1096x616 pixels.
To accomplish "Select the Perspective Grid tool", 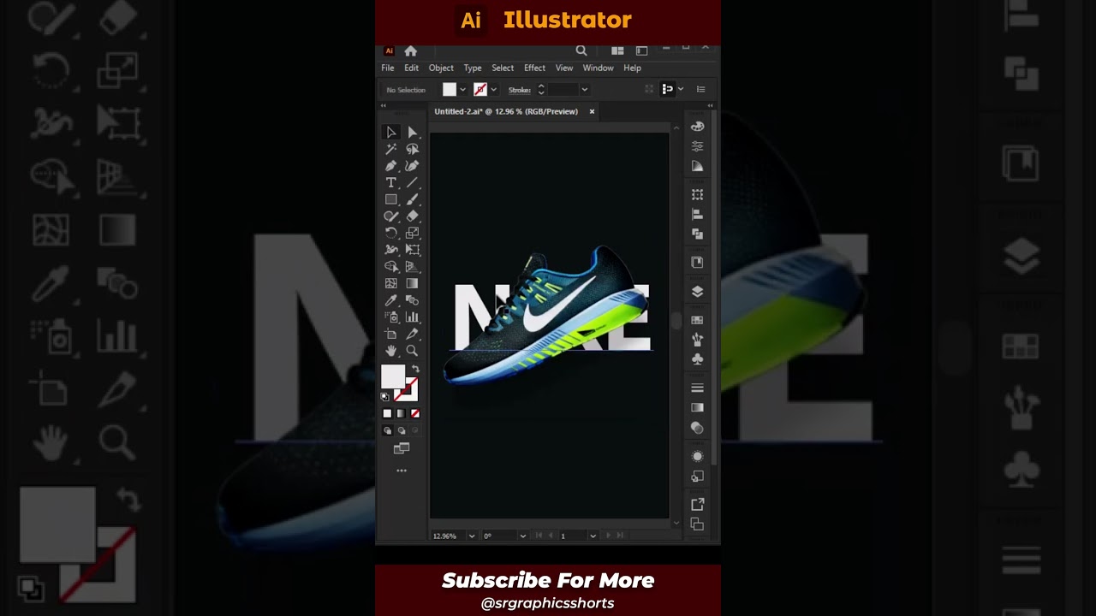I will [x=412, y=266].
